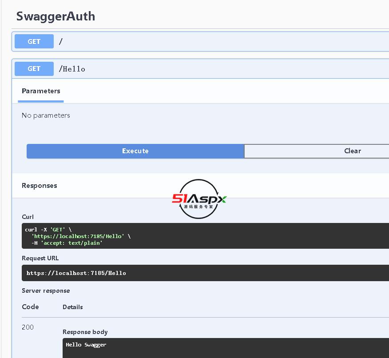This screenshot has height=358, width=389.
Task: Click the Responses section heading
Action: coord(40,186)
